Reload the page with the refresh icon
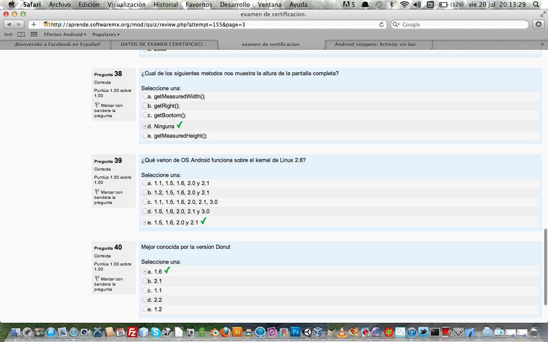 click(381, 24)
